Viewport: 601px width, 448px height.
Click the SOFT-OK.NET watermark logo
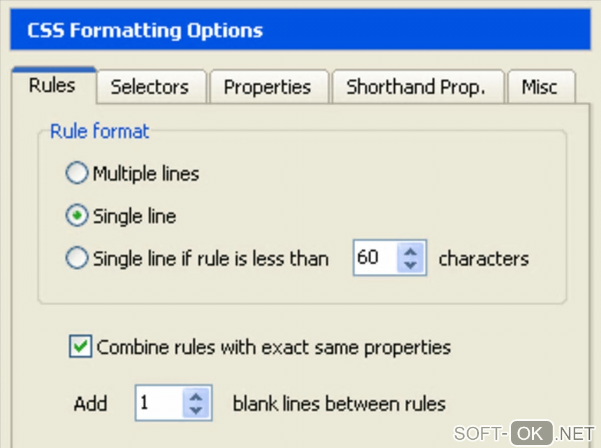523,433
